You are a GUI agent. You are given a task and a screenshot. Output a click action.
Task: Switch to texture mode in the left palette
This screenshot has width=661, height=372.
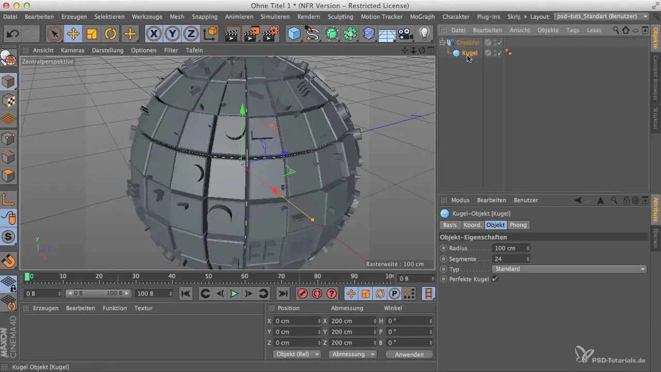[x=9, y=101]
